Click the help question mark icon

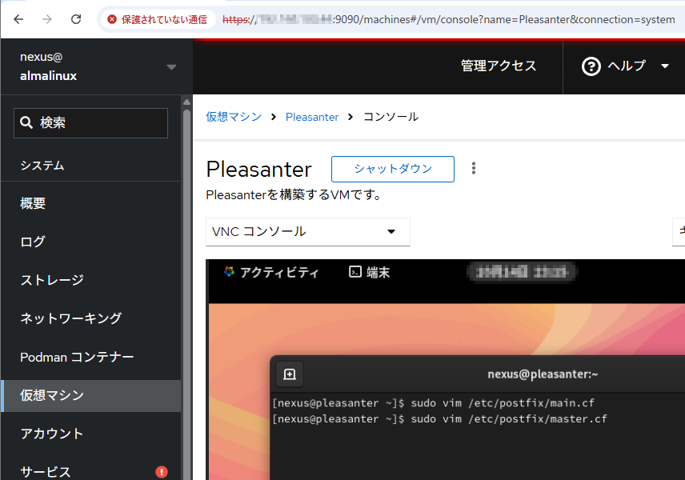pyautogui.click(x=591, y=66)
